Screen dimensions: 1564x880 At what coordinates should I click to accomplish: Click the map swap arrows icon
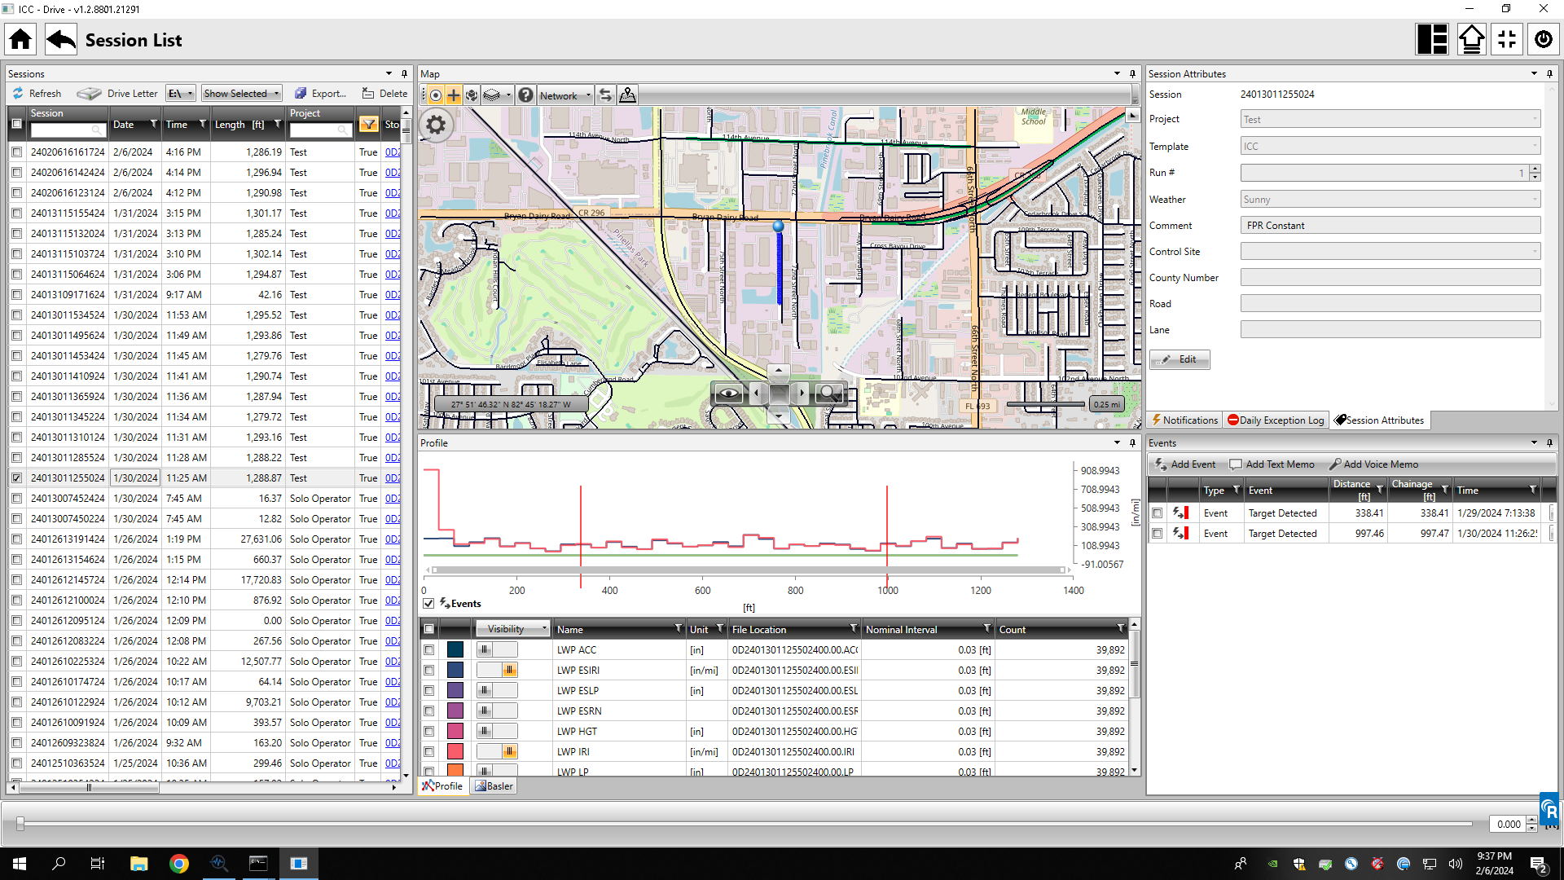click(605, 95)
